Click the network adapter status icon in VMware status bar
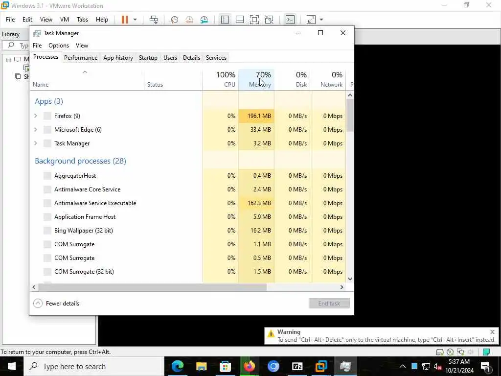Viewport: 501px width, 376px height. (460, 352)
